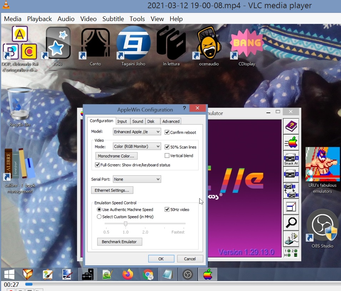Choose Select Custom Speed radio button
The image size is (341, 291).
coord(99,217)
